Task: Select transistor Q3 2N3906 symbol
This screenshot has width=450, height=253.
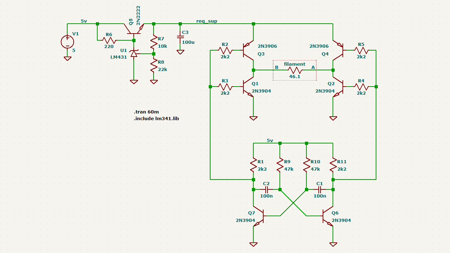Action: [249, 49]
